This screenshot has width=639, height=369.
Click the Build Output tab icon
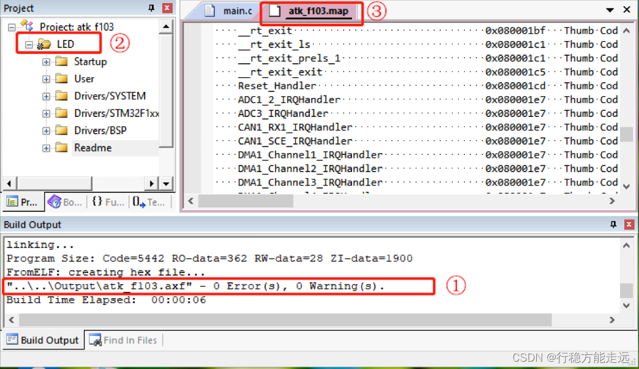point(12,339)
